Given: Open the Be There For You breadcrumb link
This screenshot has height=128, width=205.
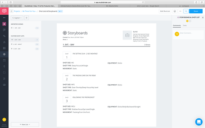Looking at the screenshot, I should [x=29, y=11].
